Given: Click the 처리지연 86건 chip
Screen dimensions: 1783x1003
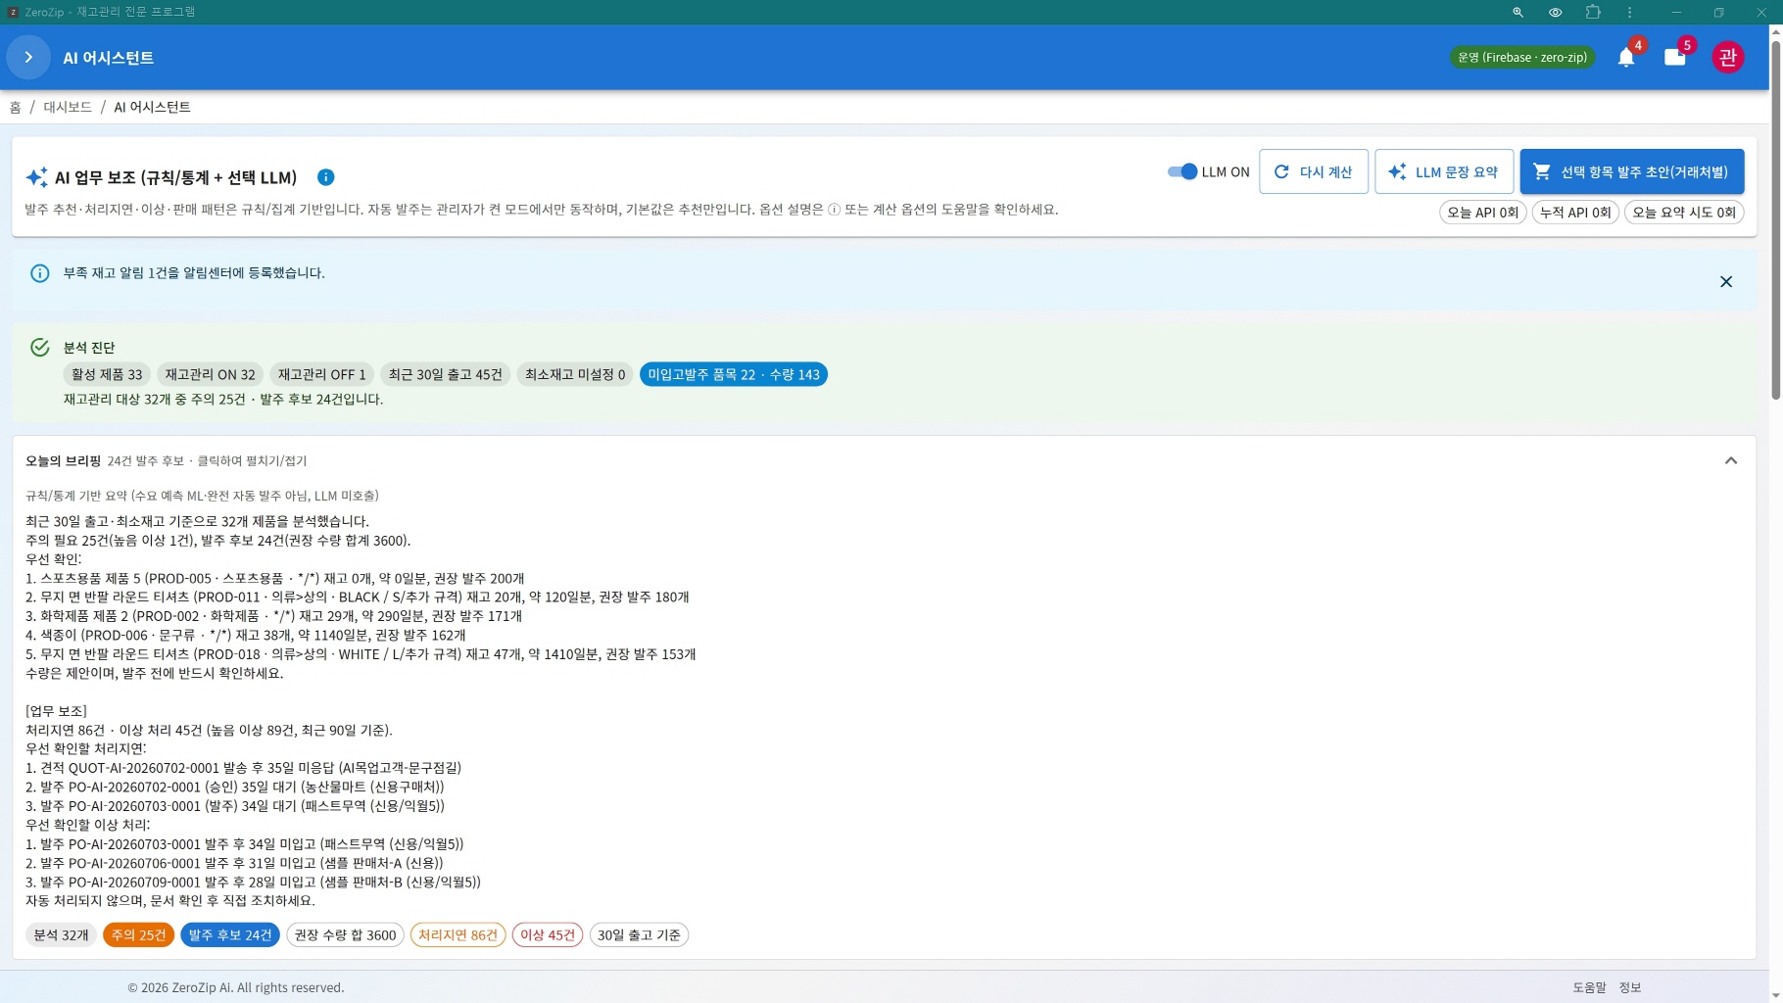Looking at the screenshot, I should coord(458,935).
